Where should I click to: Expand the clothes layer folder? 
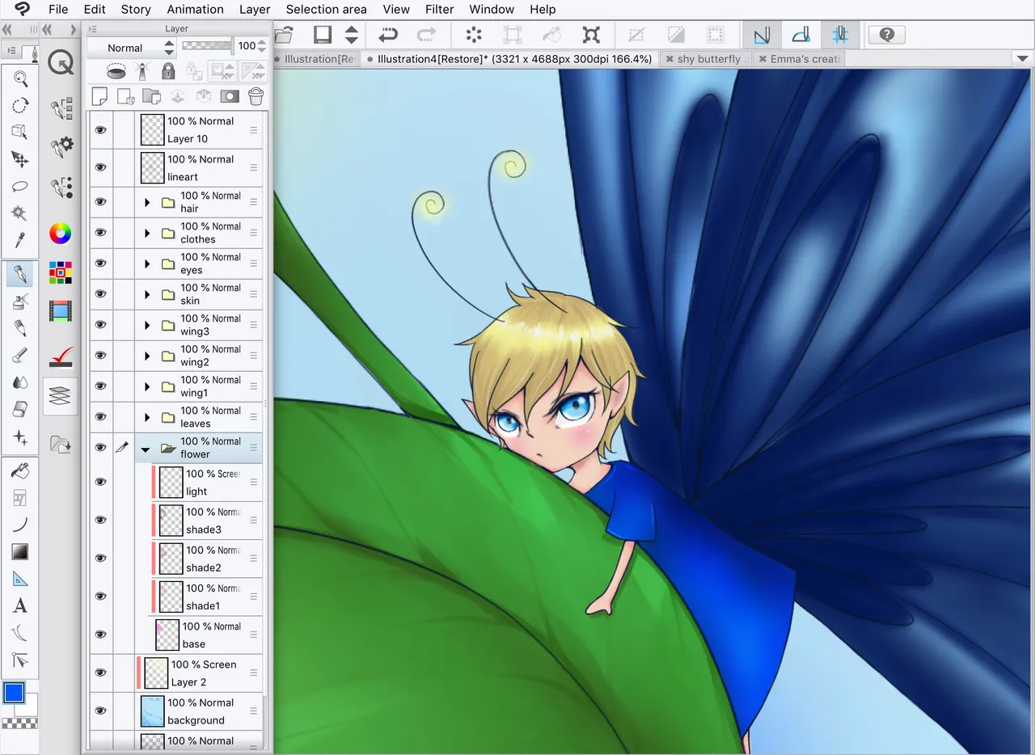tap(147, 233)
